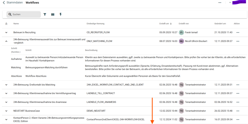Select the DEMO_NEUSTART identifier
This screenshot has width=248, height=124.
[x=96, y=111]
